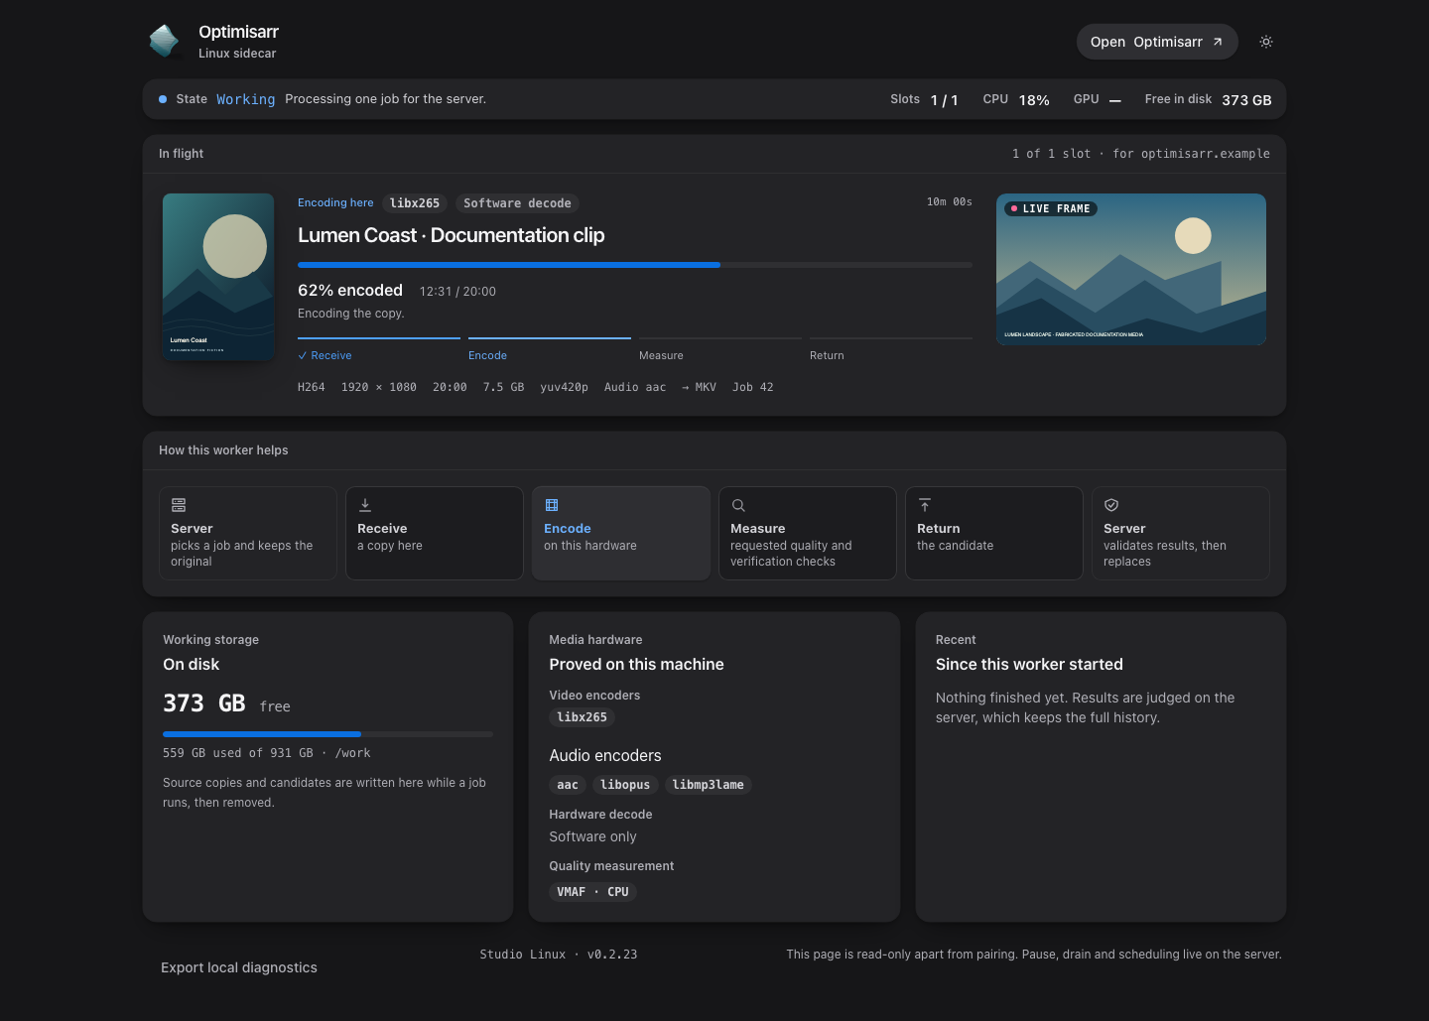Click the libopus audio encoder chip
The height and width of the screenshot is (1021, 1429).
coord(625,785)
